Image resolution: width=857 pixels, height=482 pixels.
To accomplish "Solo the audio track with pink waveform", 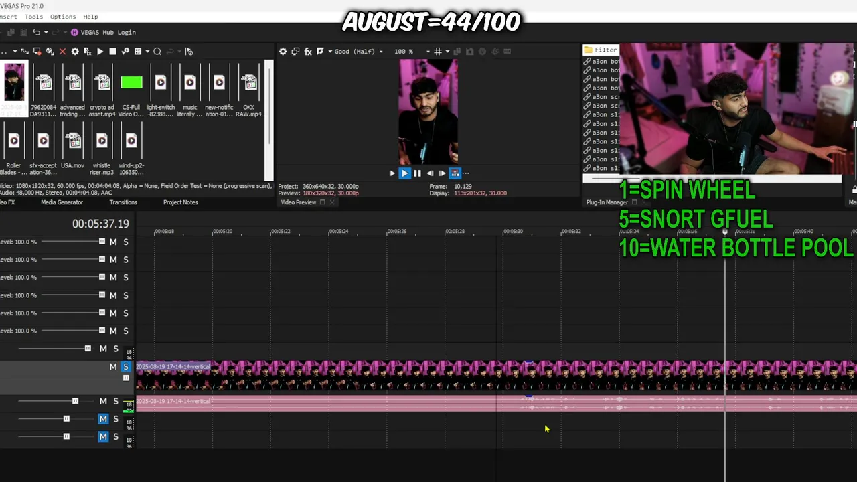I will pos(115,401).
